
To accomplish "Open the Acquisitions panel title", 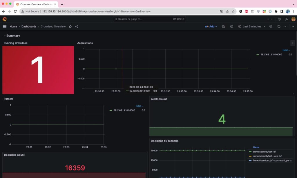I will pyautogui.click(x=85, y=43).
